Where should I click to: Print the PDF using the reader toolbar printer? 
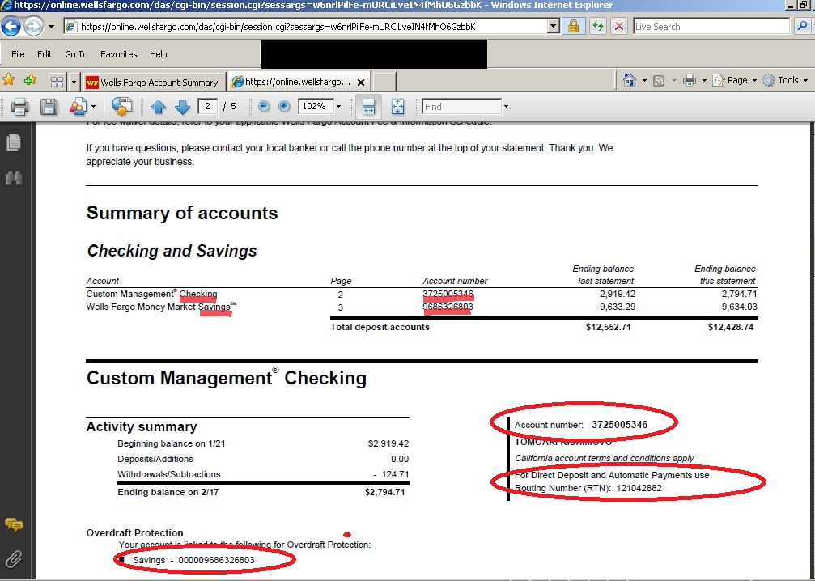[19, 107]
